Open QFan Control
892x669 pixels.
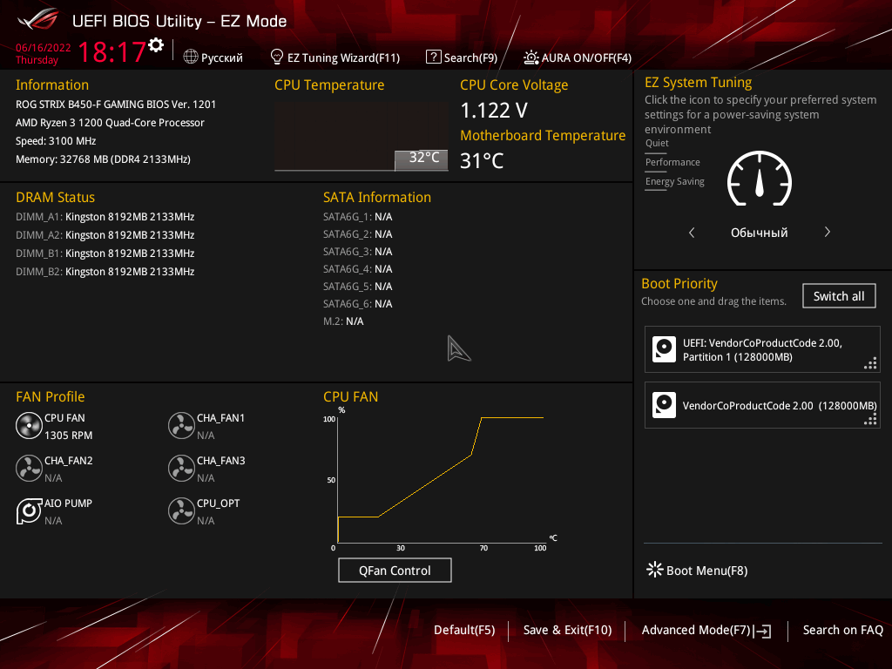click(395, 570)
